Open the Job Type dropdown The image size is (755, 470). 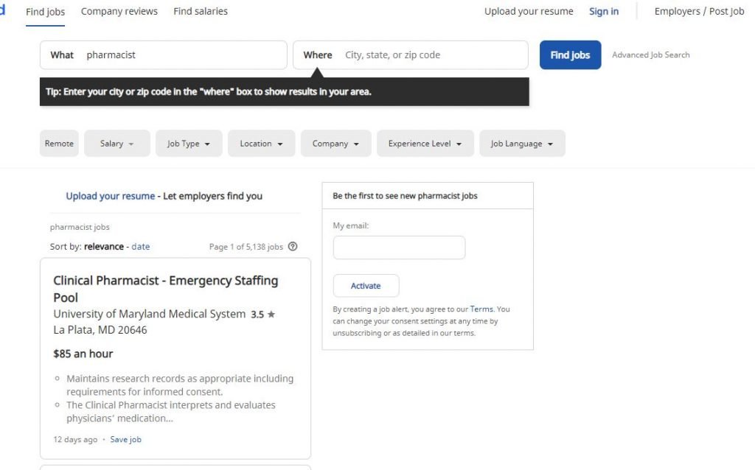point(189,144)
